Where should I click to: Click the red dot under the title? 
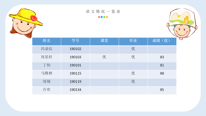[x=99, y=17]
